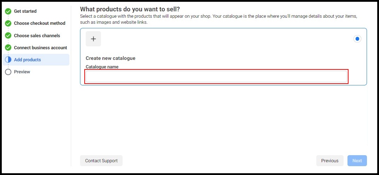Click green checkmark beside Connect business account
379x175 pixels.
pyautogui.click(x=8, y=47)
